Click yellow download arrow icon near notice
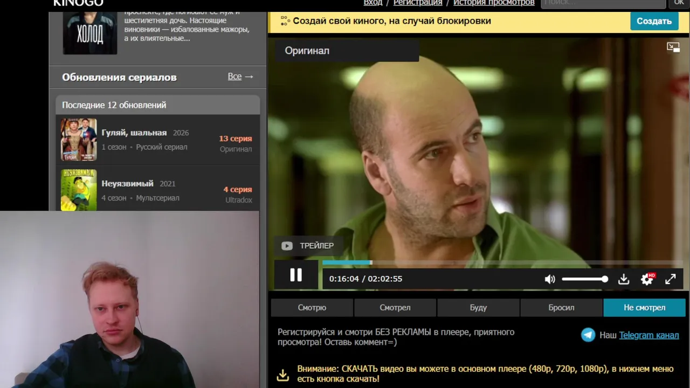 coord(282,374)
